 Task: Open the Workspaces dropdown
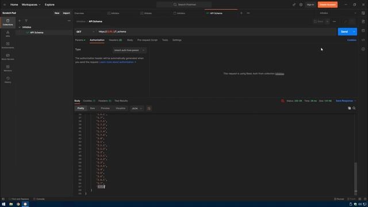(31, 5)
